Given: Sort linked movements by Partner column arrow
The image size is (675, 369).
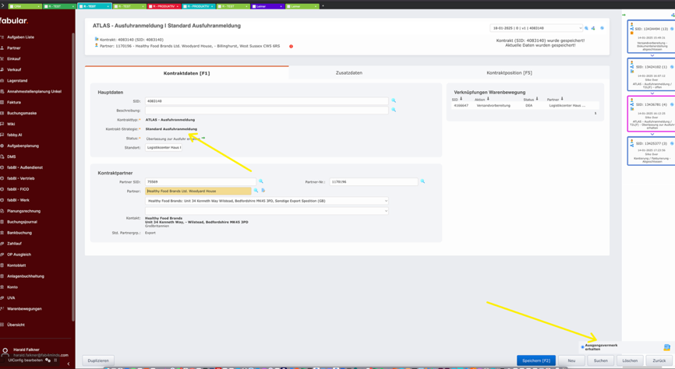Looking at the screenshot, I should point(562,100).
